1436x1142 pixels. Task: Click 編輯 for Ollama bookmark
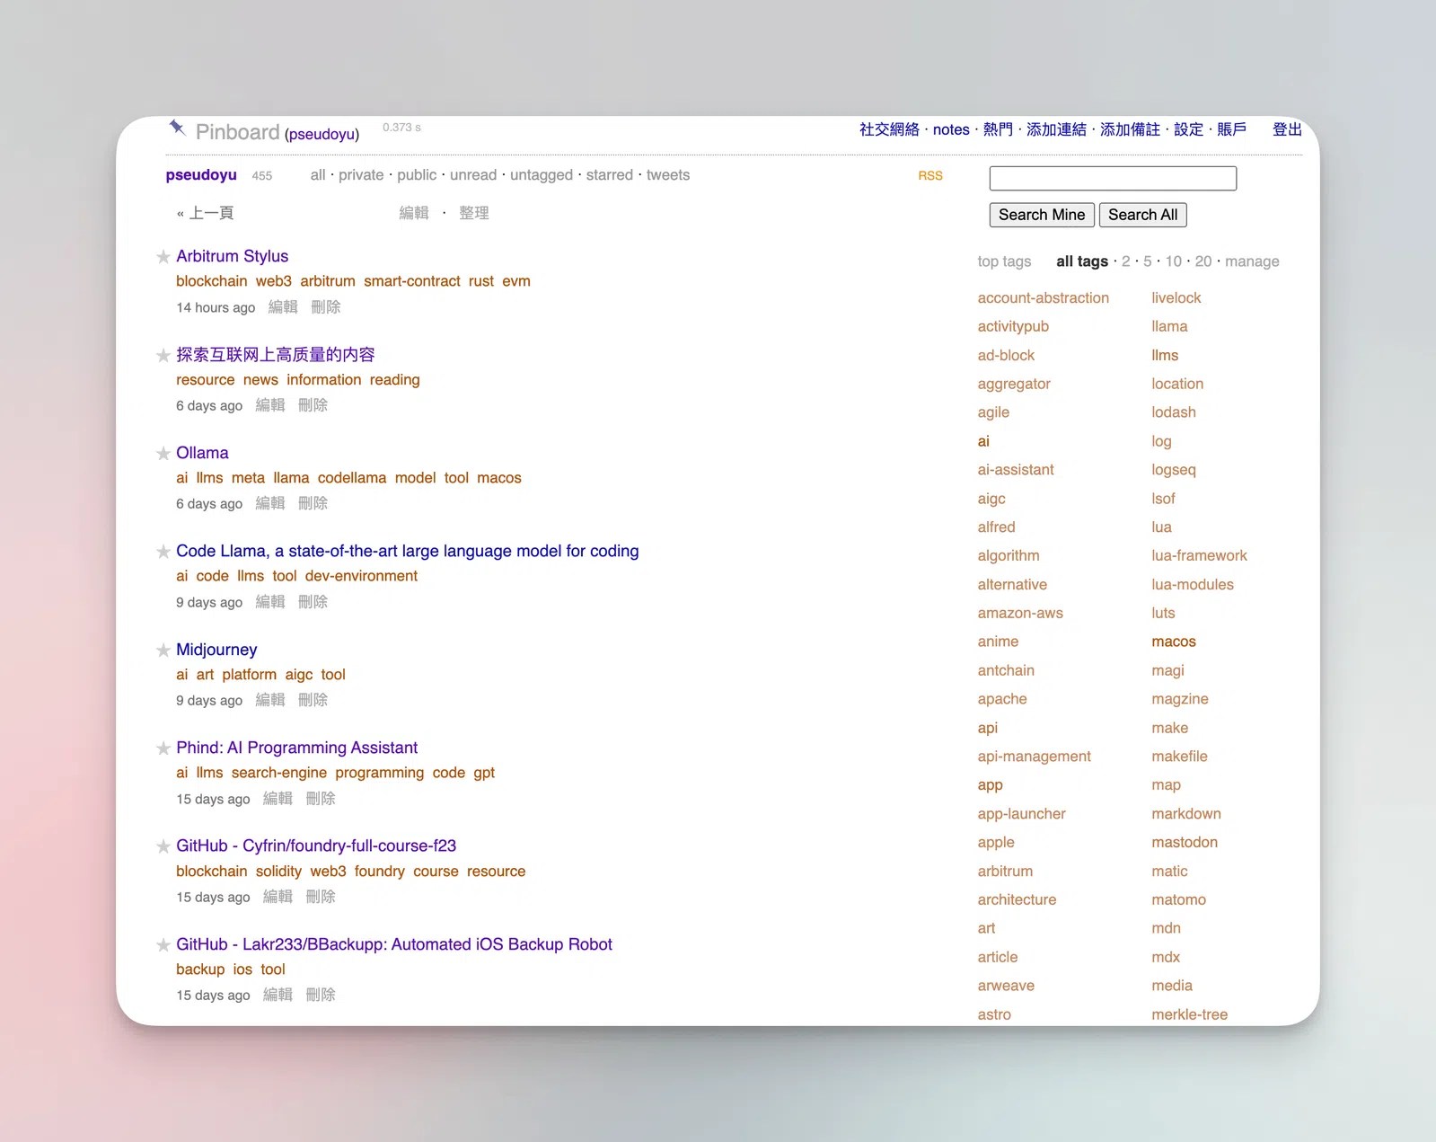[x=270, y=503]
